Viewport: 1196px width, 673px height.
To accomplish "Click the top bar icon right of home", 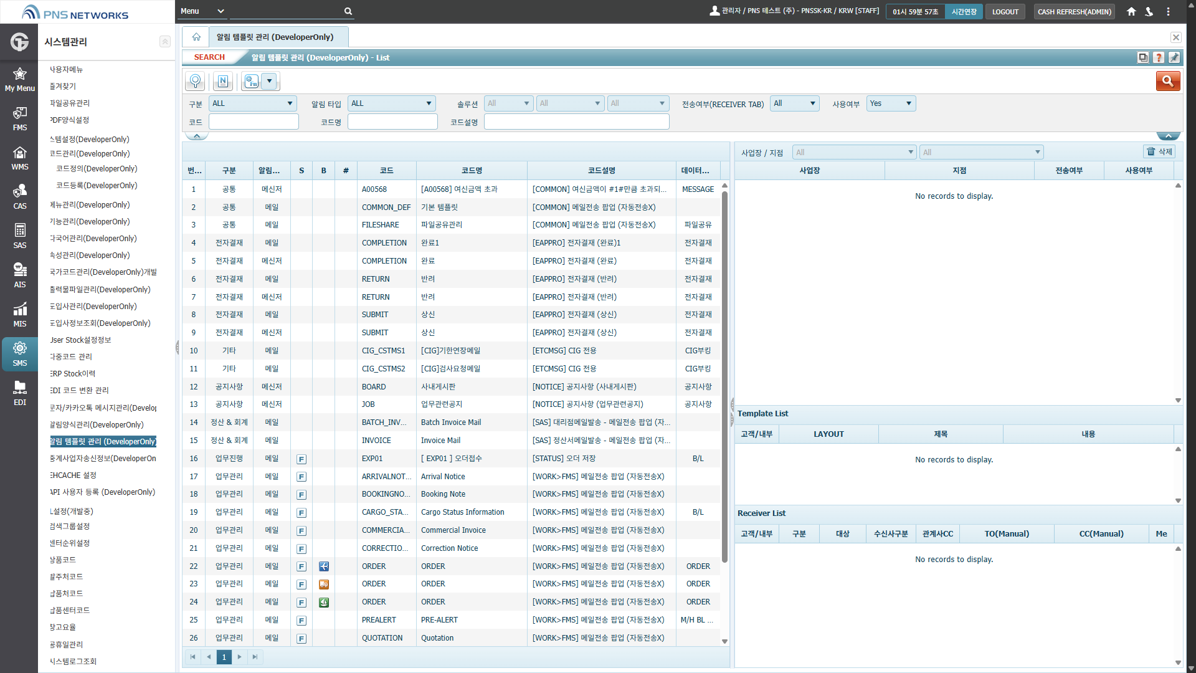I will click(1149, 11).
